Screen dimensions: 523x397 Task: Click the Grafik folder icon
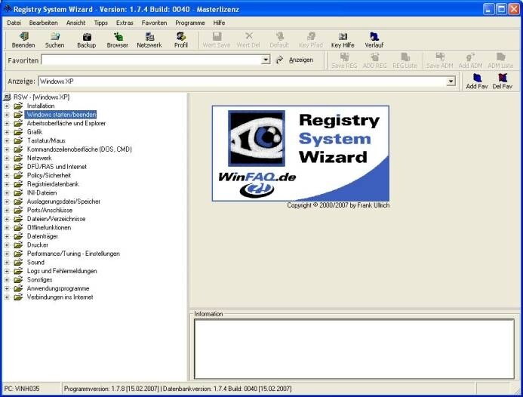[x=18, y=132]
